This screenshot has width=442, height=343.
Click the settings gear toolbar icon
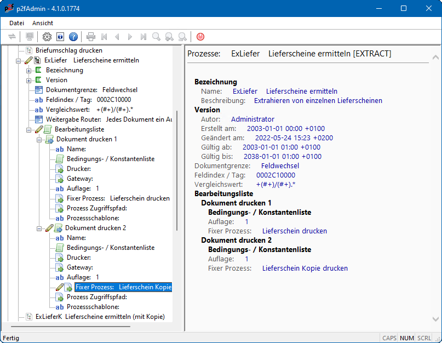pos(47,37)
